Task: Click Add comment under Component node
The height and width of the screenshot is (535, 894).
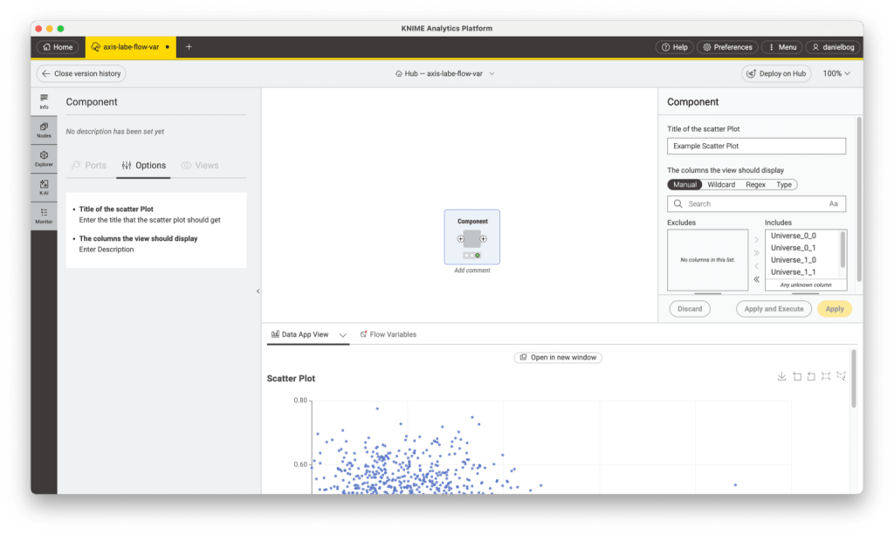Action: coord(472,271)
